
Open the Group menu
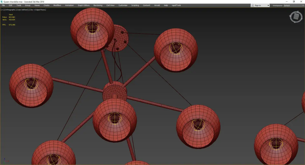(x=27, y=5)
